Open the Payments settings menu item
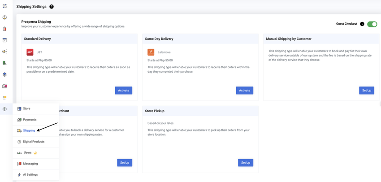 pos(30,120)
